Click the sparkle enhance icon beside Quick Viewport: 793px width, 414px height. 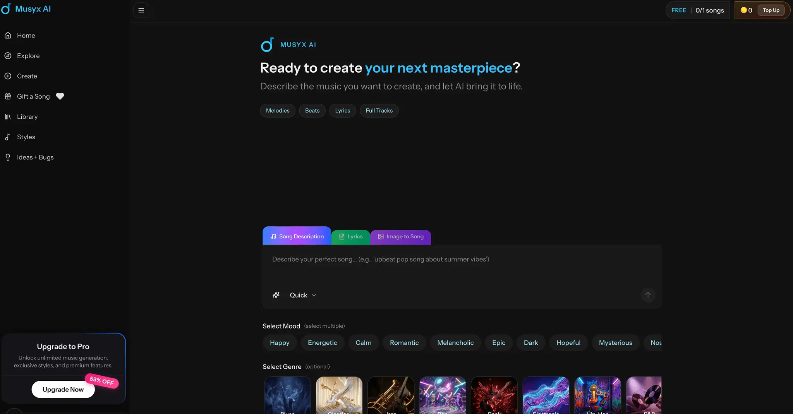(276, 295)
